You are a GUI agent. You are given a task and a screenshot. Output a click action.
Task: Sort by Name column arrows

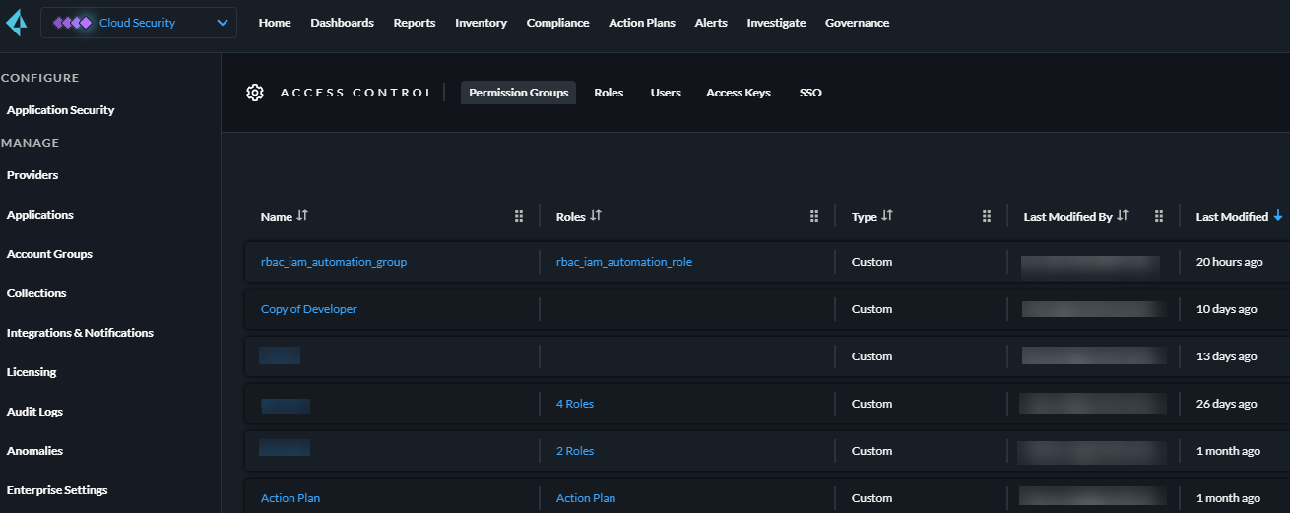(x=302, y=216)
